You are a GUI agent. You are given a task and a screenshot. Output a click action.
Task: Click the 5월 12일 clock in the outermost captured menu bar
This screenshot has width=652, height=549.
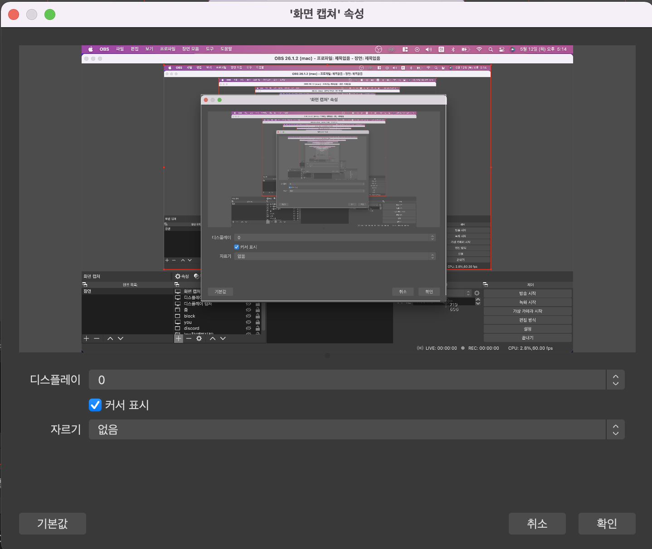pyautogui.click(x=543, y=49)
